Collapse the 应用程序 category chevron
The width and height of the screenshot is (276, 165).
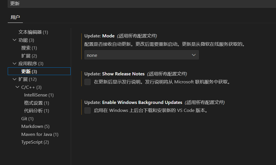14,63
